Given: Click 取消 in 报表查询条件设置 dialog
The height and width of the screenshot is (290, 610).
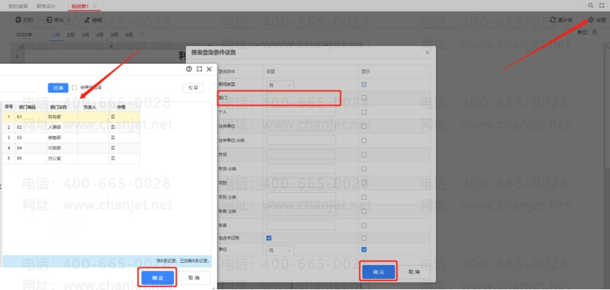Looking at the screenshot, I should pos(414,272).
